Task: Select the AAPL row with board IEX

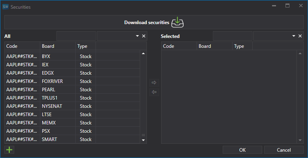Action: 72,64
